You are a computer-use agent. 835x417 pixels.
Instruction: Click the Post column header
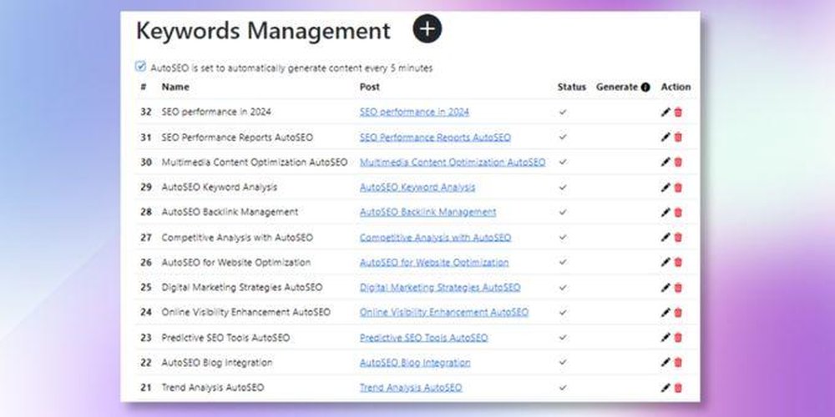tap(370, 87)
